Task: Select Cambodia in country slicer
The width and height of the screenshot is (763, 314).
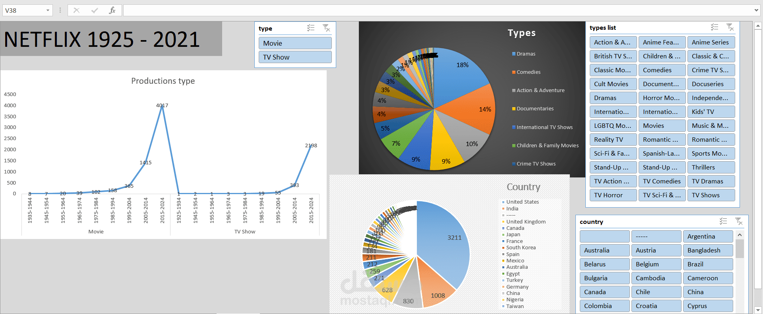Action: [656, 278]
